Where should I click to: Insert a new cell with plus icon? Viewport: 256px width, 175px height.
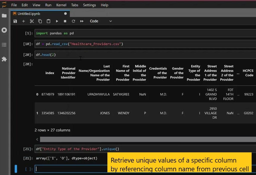pyautogui.click(x=23, y=21)
